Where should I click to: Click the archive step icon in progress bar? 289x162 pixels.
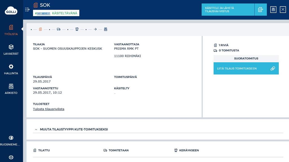pyautogui.click(x=106, y=29)
